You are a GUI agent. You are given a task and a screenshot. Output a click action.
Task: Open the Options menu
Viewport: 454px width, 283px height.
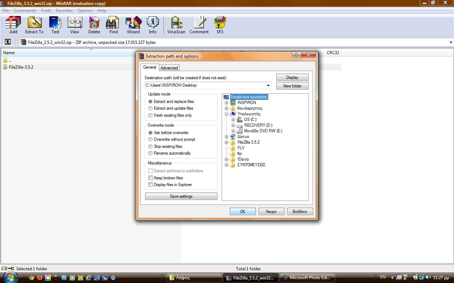(x=85, y=11)
